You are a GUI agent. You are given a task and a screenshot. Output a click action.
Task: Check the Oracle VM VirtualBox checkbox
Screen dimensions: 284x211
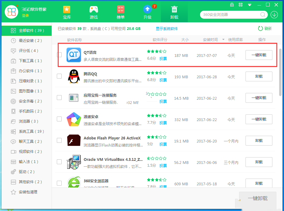pos(59,162)
